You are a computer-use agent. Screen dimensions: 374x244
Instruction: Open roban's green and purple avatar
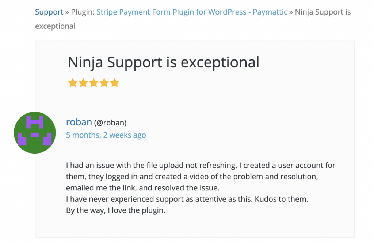tap(35, 133)
